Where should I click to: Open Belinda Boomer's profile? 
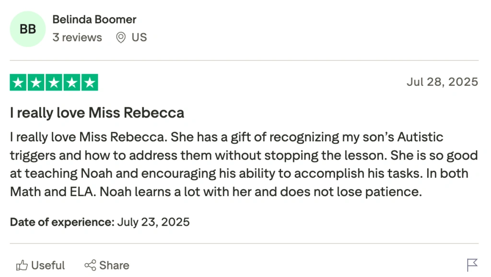pos(94,19)
